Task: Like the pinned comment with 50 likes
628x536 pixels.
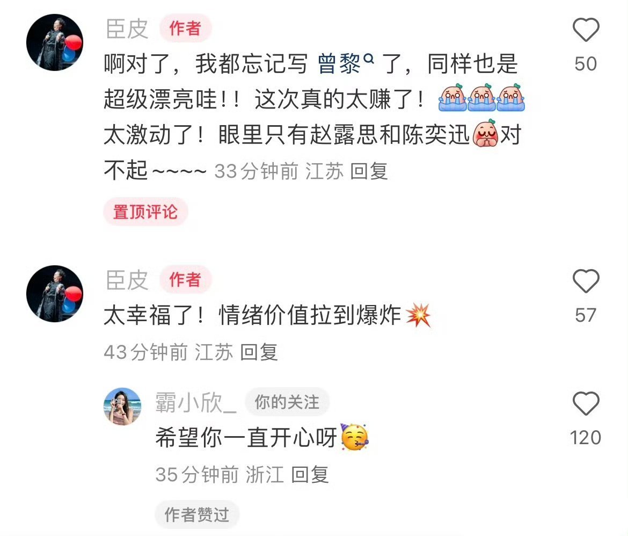Action: coord(586,30)
